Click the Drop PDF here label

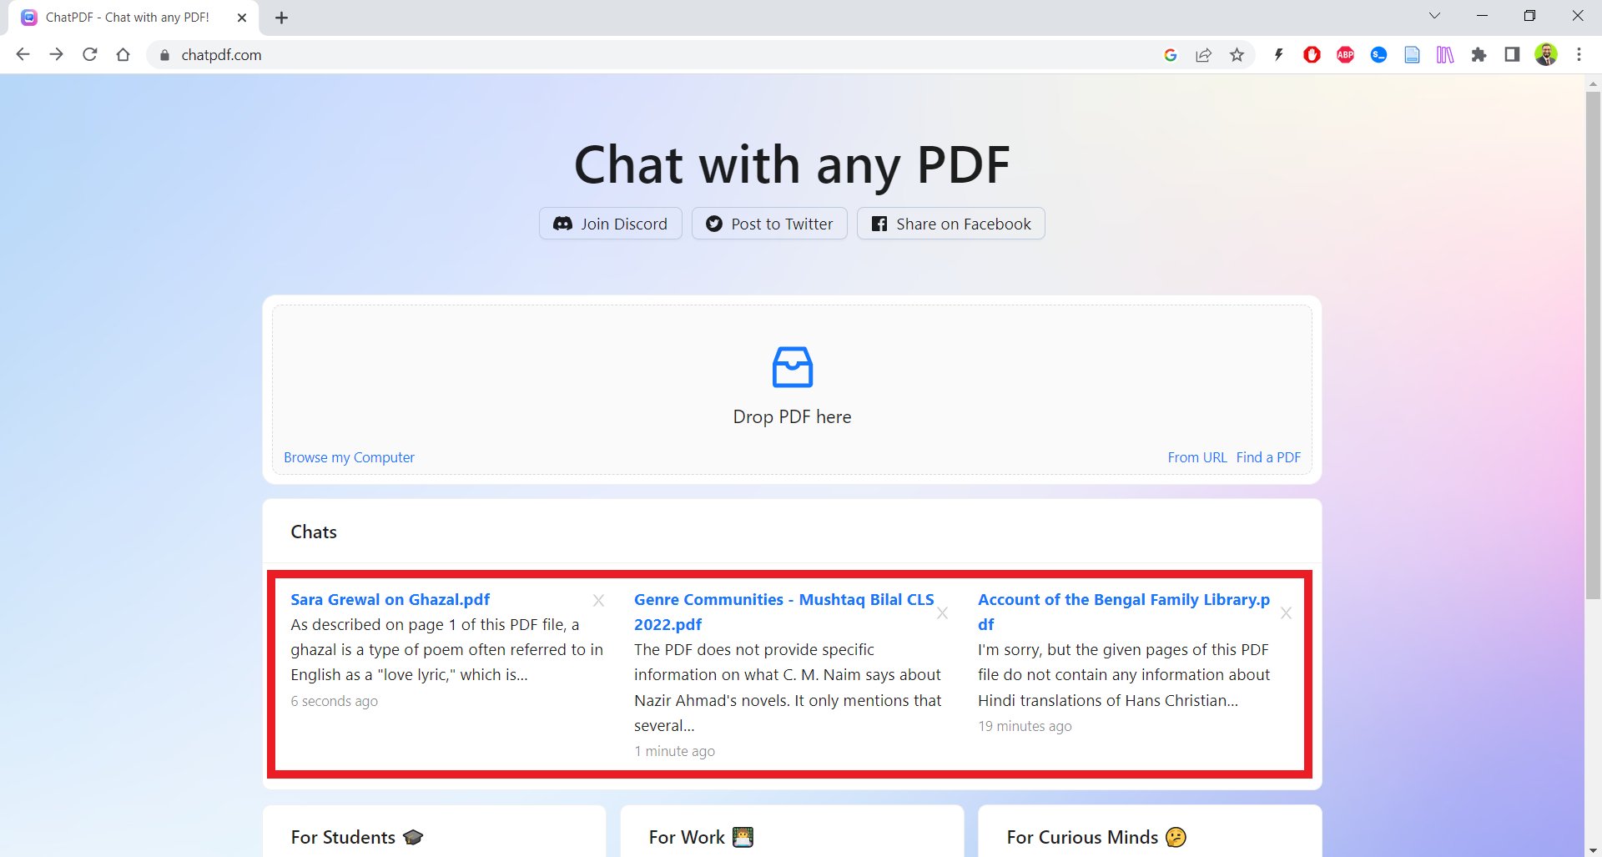[792, 416]
